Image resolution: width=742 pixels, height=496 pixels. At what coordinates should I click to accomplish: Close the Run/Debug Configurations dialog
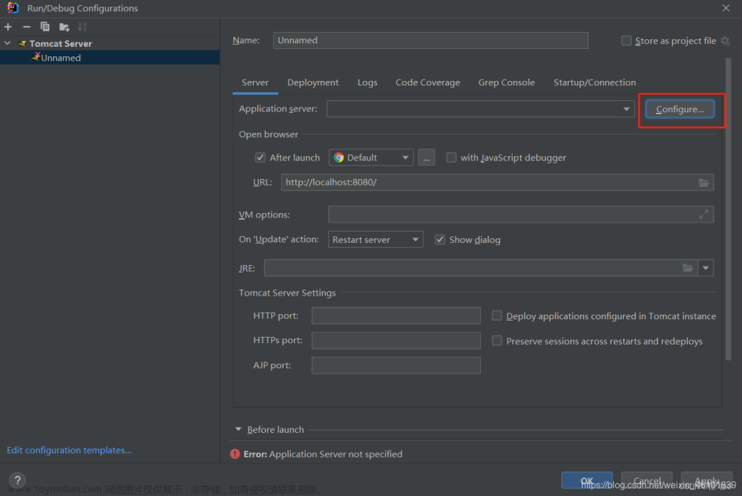click(726, 8)
